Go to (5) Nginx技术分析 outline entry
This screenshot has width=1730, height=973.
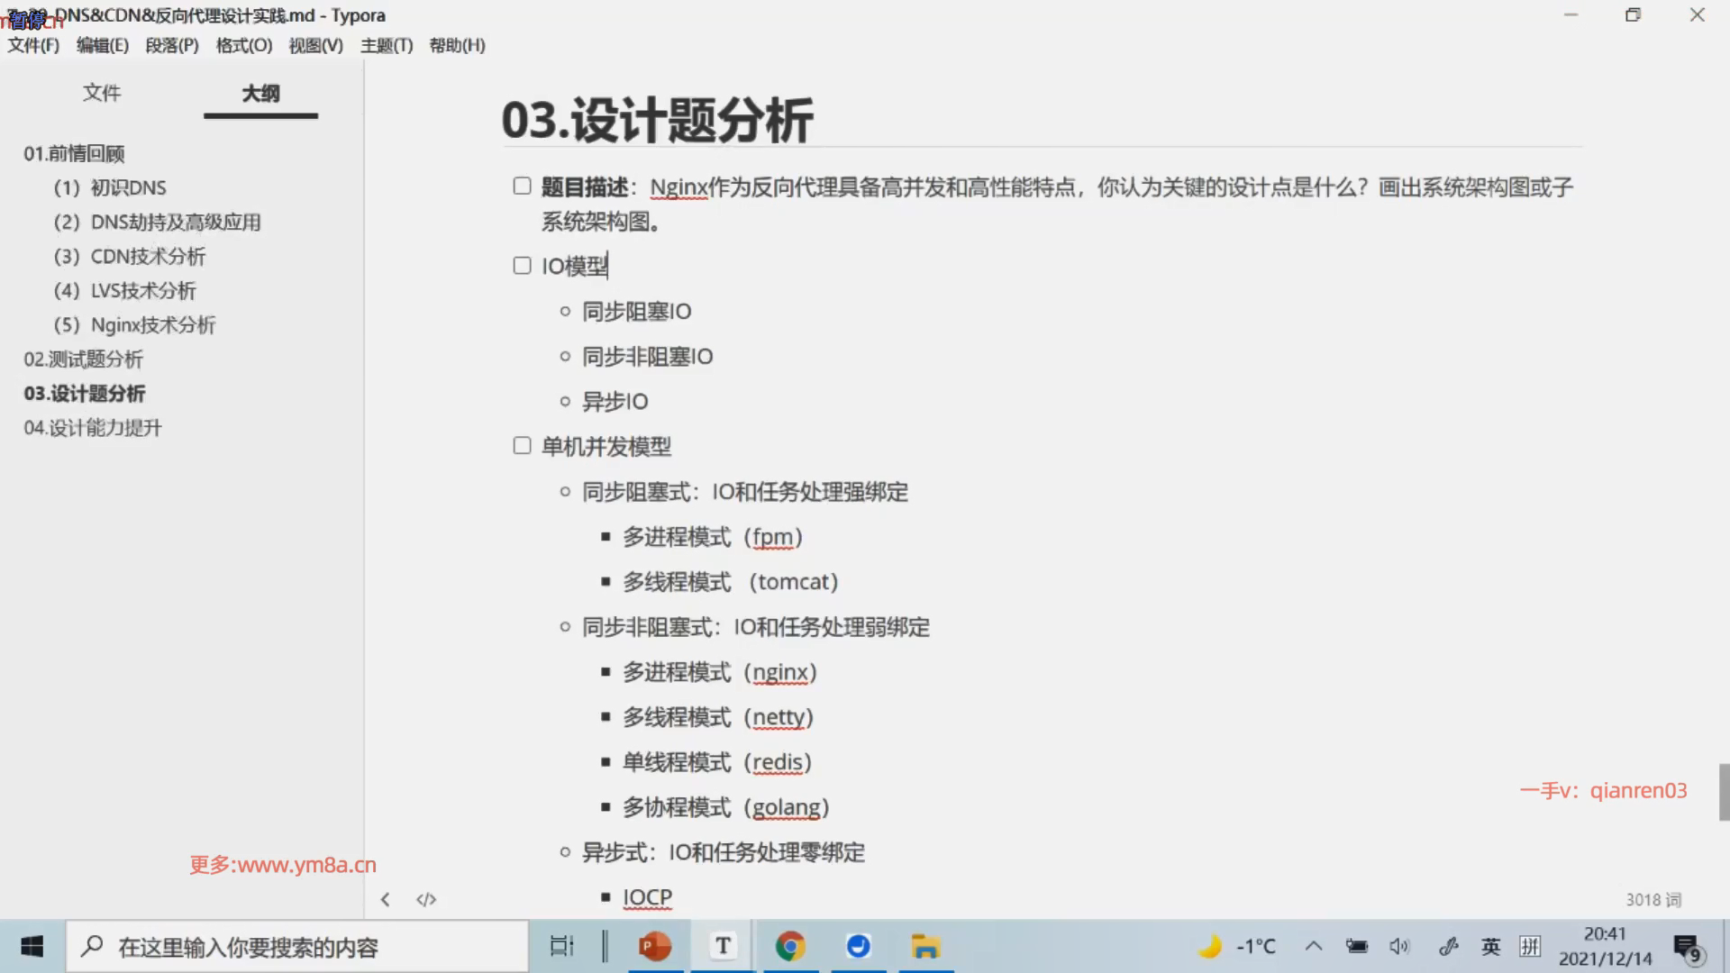point(135,325)
